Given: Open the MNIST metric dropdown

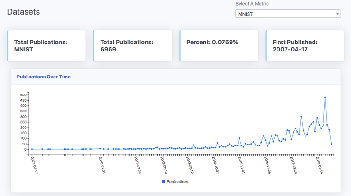Looking at the screenshot, I should point(287,14).
